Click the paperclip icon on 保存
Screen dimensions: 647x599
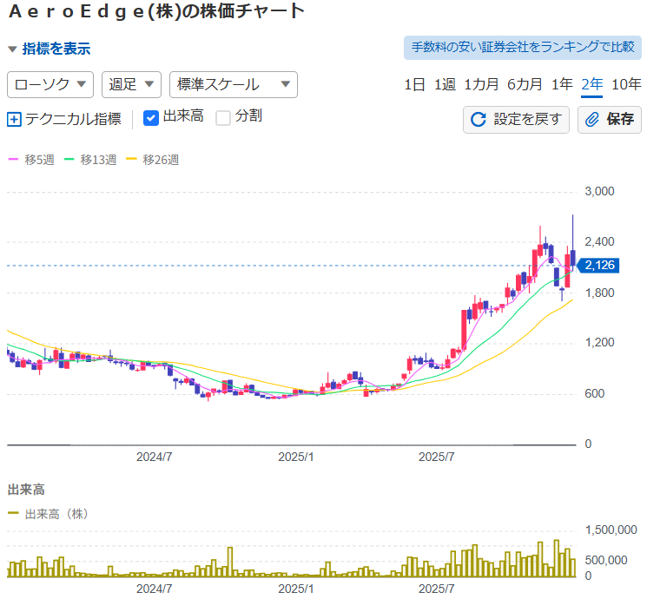click(593, 120)
